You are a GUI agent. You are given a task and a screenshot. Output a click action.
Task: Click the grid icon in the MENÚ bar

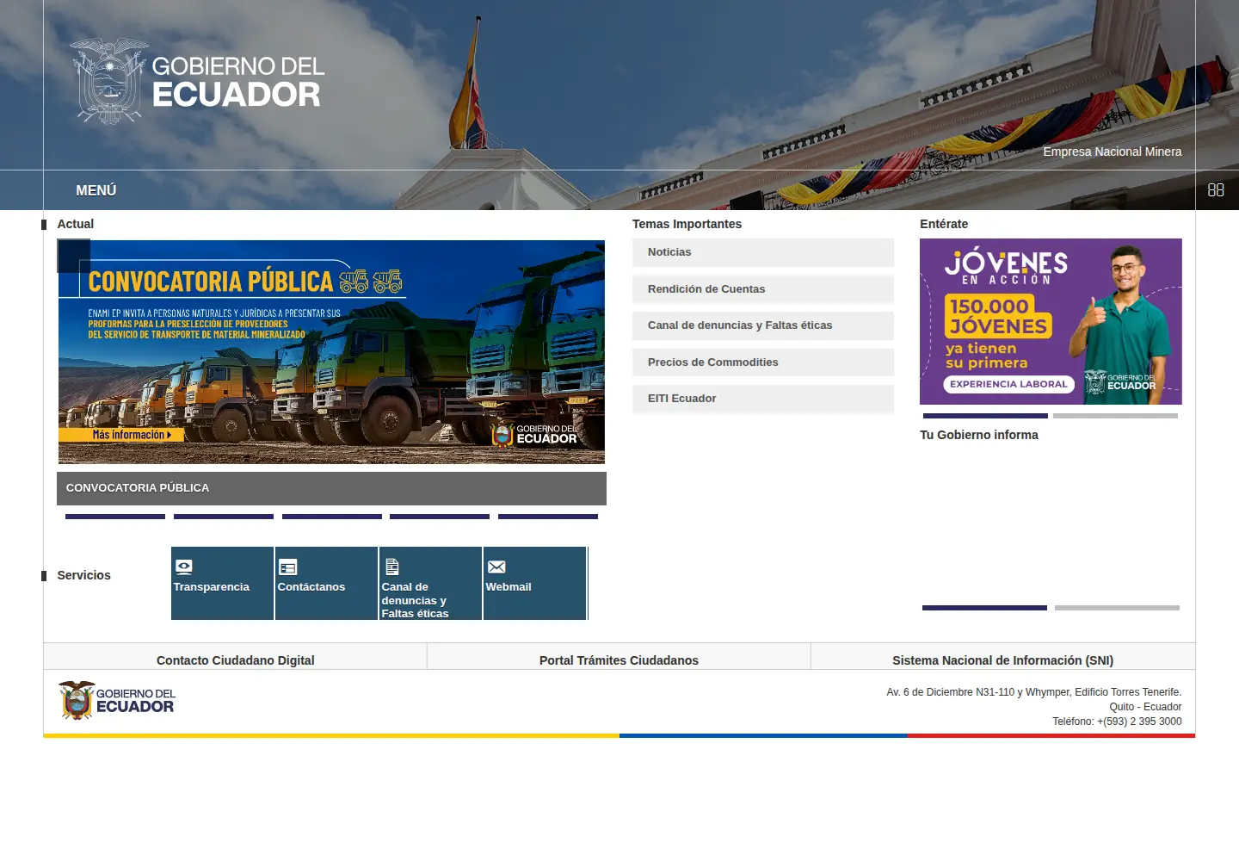[1216, 190]
